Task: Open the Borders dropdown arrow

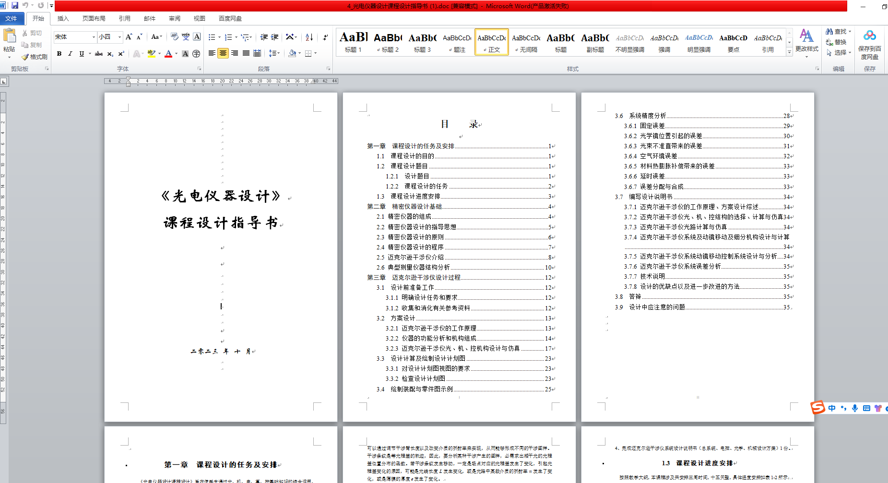Action: (x=315, y=53)
